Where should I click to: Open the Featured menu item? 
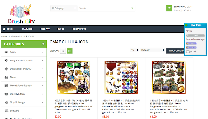(x=27, y=29)
